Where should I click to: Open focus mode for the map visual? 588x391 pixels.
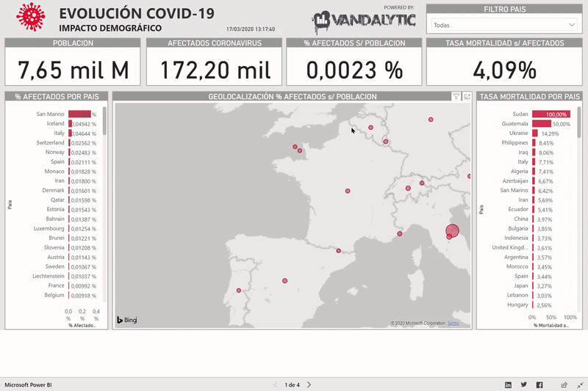pyautogui.click(x=467, y=96)
